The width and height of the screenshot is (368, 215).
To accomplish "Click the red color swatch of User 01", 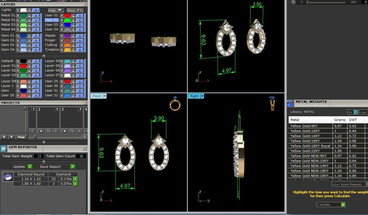I will [x=67, y=16].
